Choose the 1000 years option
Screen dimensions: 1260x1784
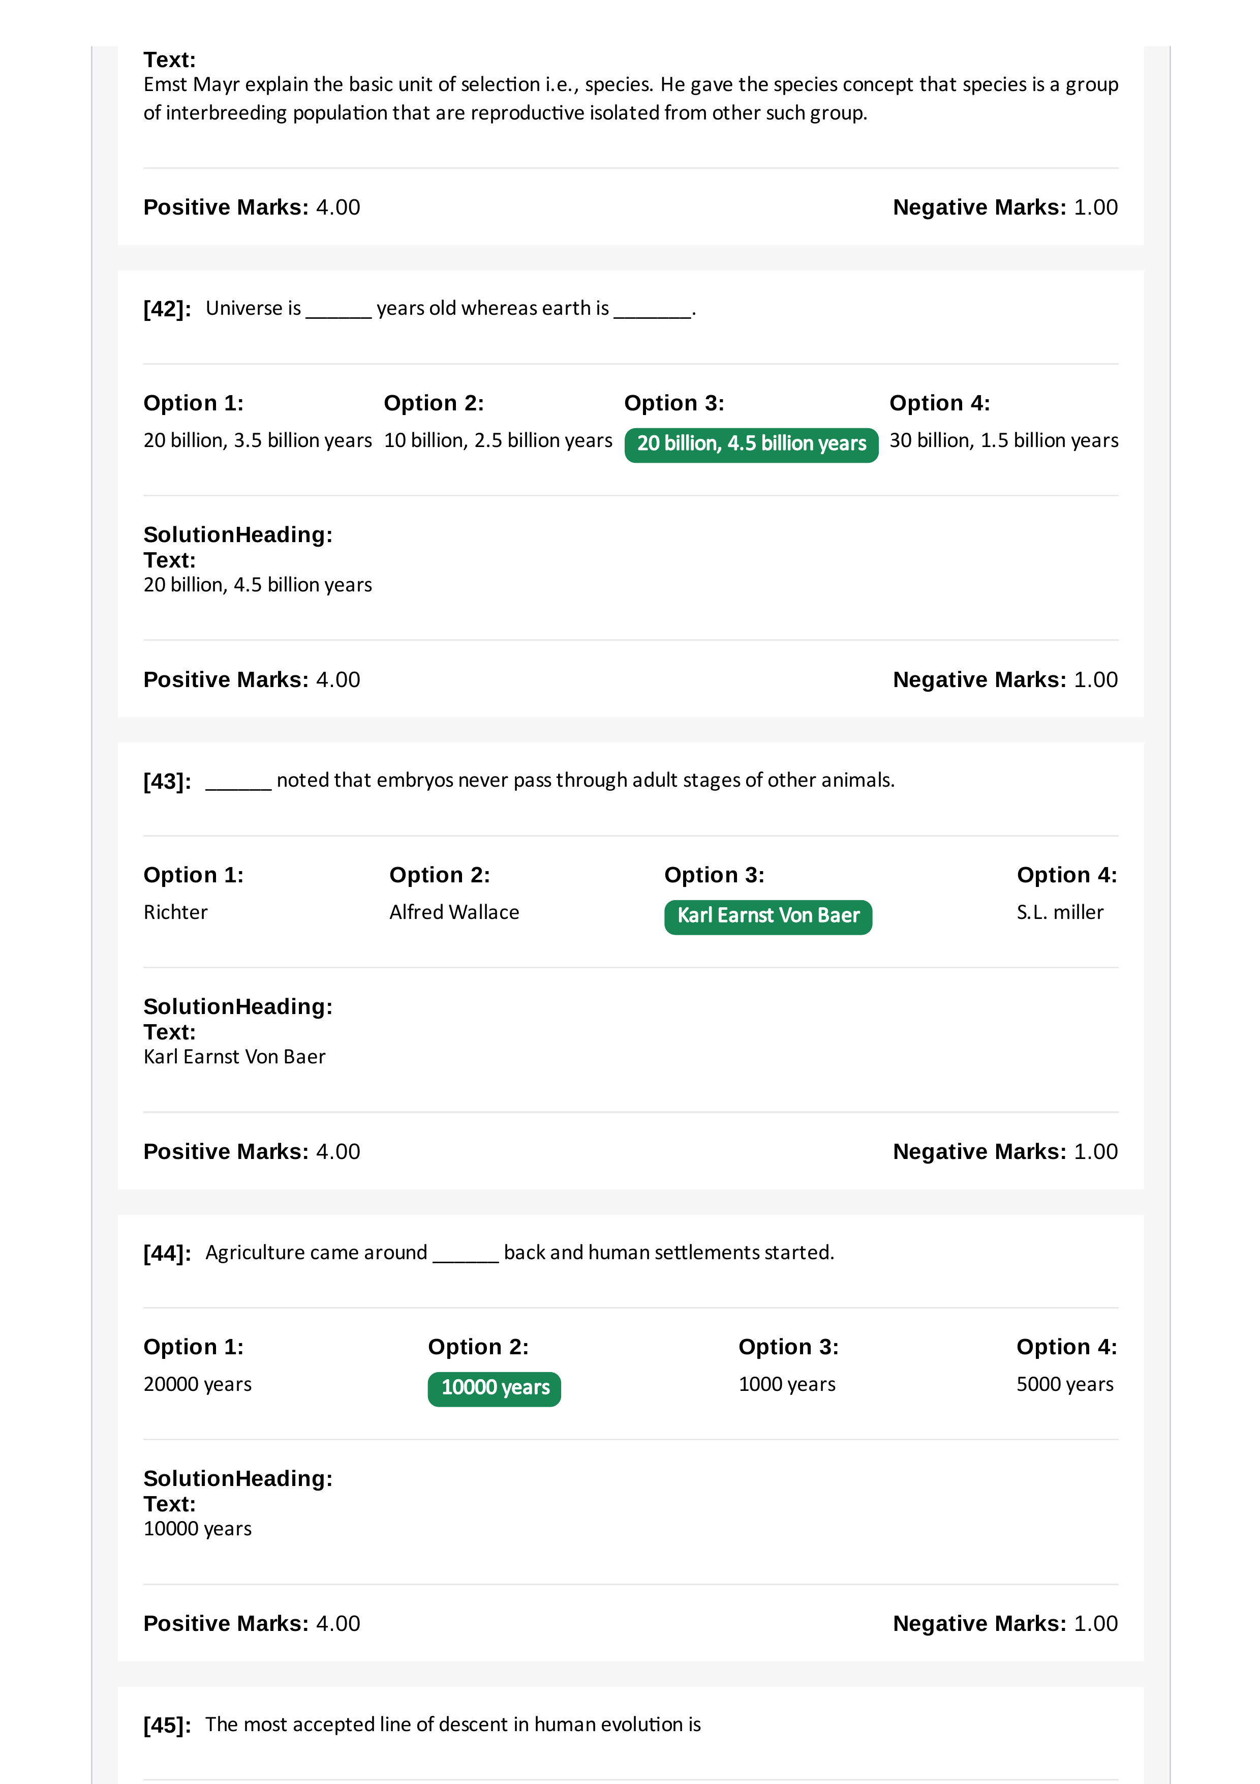tap(786, 1384)
